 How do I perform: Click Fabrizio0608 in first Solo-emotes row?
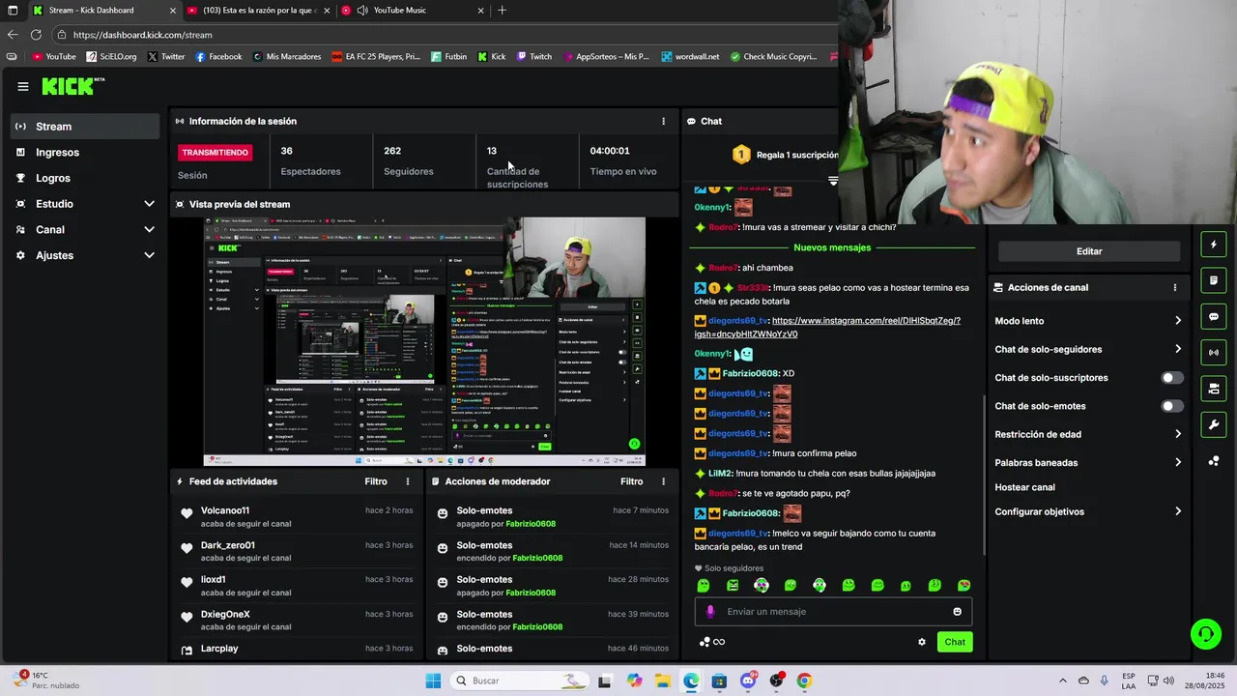(x=531, y=524)
